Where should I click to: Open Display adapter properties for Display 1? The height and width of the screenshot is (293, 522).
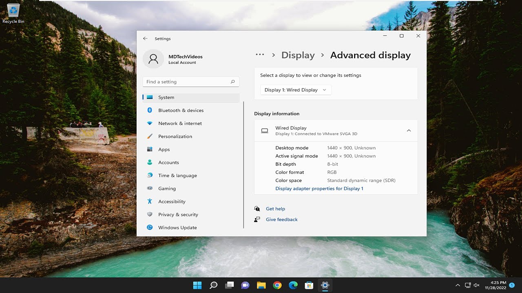pos(319,188)
